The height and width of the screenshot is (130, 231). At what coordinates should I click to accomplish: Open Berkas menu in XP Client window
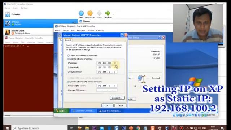[x=58, y=31]
